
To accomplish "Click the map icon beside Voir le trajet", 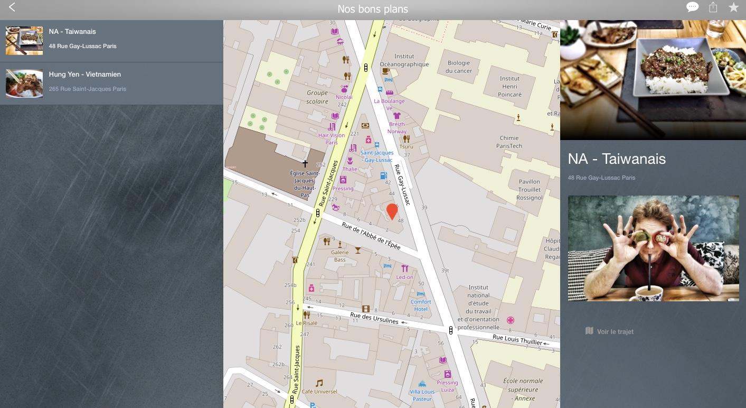I will click(589, 331).
